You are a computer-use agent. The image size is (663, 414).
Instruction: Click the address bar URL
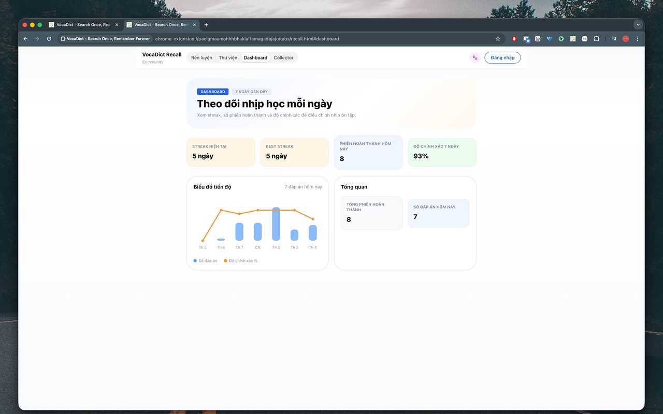[247, 39]
